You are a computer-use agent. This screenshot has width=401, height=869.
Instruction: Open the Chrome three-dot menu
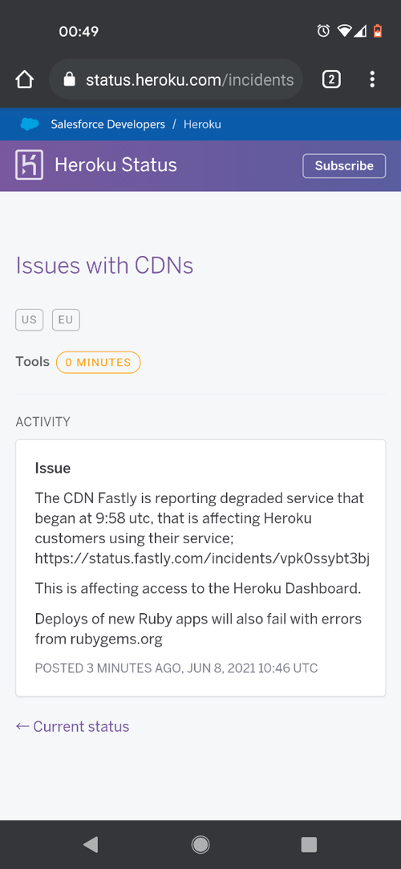pos(372,79)
